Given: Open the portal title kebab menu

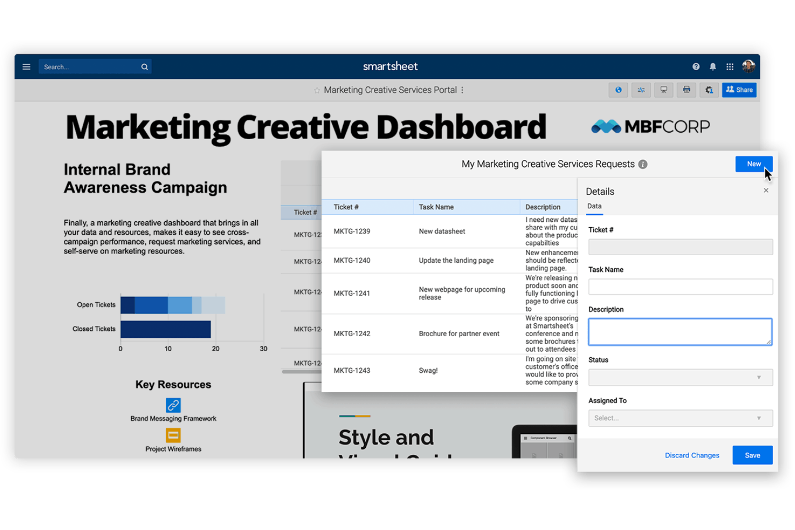Looking at the screenshot, I should 462,90.
